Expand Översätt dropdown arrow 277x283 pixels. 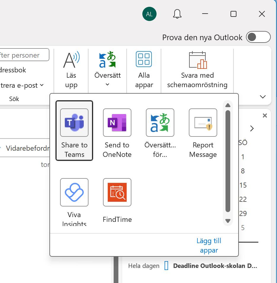pyautogui.click(x=107, y=84)
